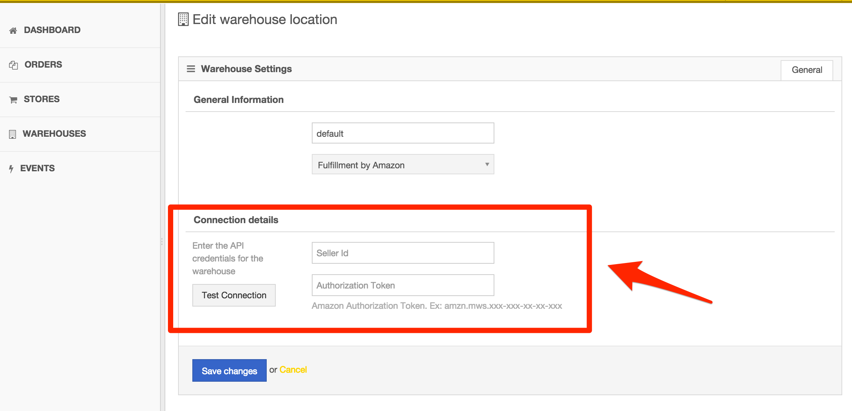Click the Stores shopping cart icon

click(x=14, y=100)
